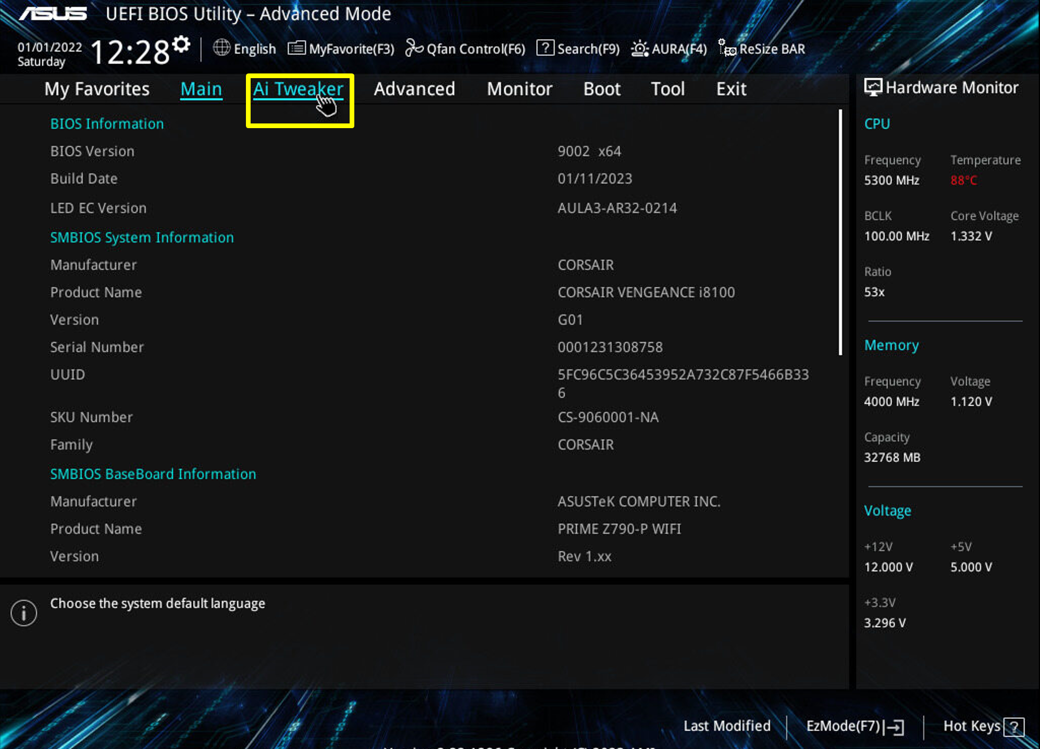The height and width of the screenshot is (749, 1040).
Task: Click the ASUS logo in the header
Action: [54, 14]
